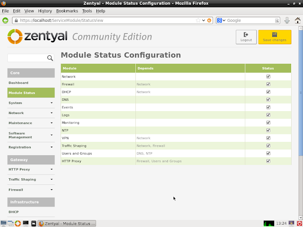Expand the Software Management menu

click(x=31, y=135)
